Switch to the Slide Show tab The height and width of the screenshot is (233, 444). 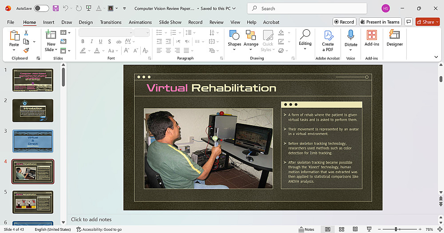[x=170, y=22]
